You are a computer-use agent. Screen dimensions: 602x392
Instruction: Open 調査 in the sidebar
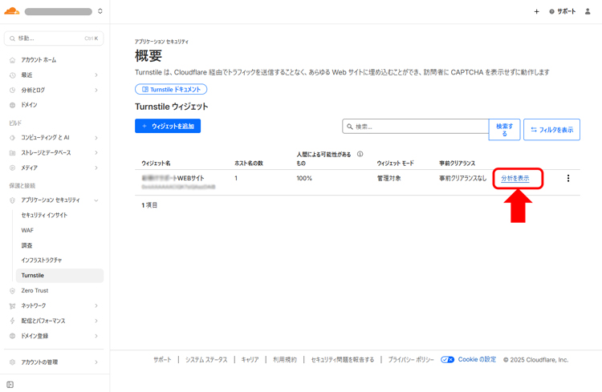pos(26,245)
